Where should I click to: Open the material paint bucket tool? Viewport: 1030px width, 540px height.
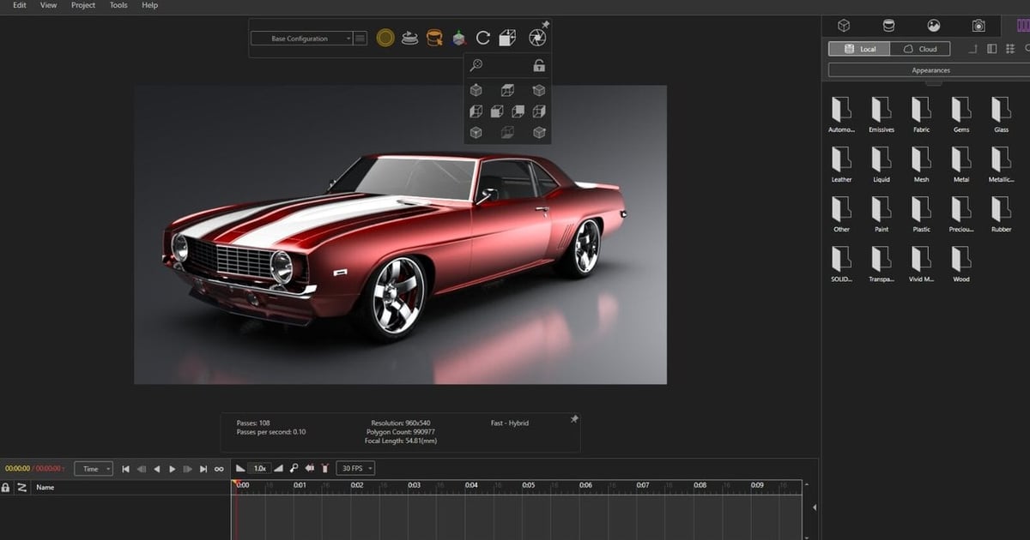pyautogui.click(x=433, y=38)
